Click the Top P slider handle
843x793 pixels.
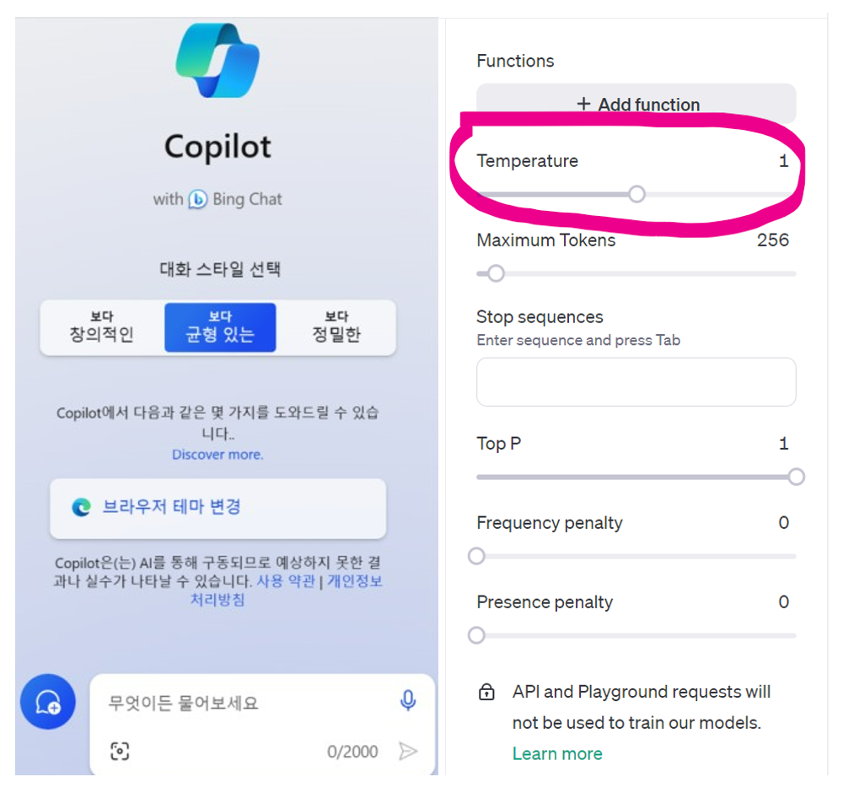tap(797, 477)
